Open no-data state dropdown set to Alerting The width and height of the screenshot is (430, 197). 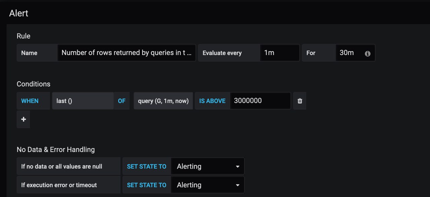tap(208, 167)
